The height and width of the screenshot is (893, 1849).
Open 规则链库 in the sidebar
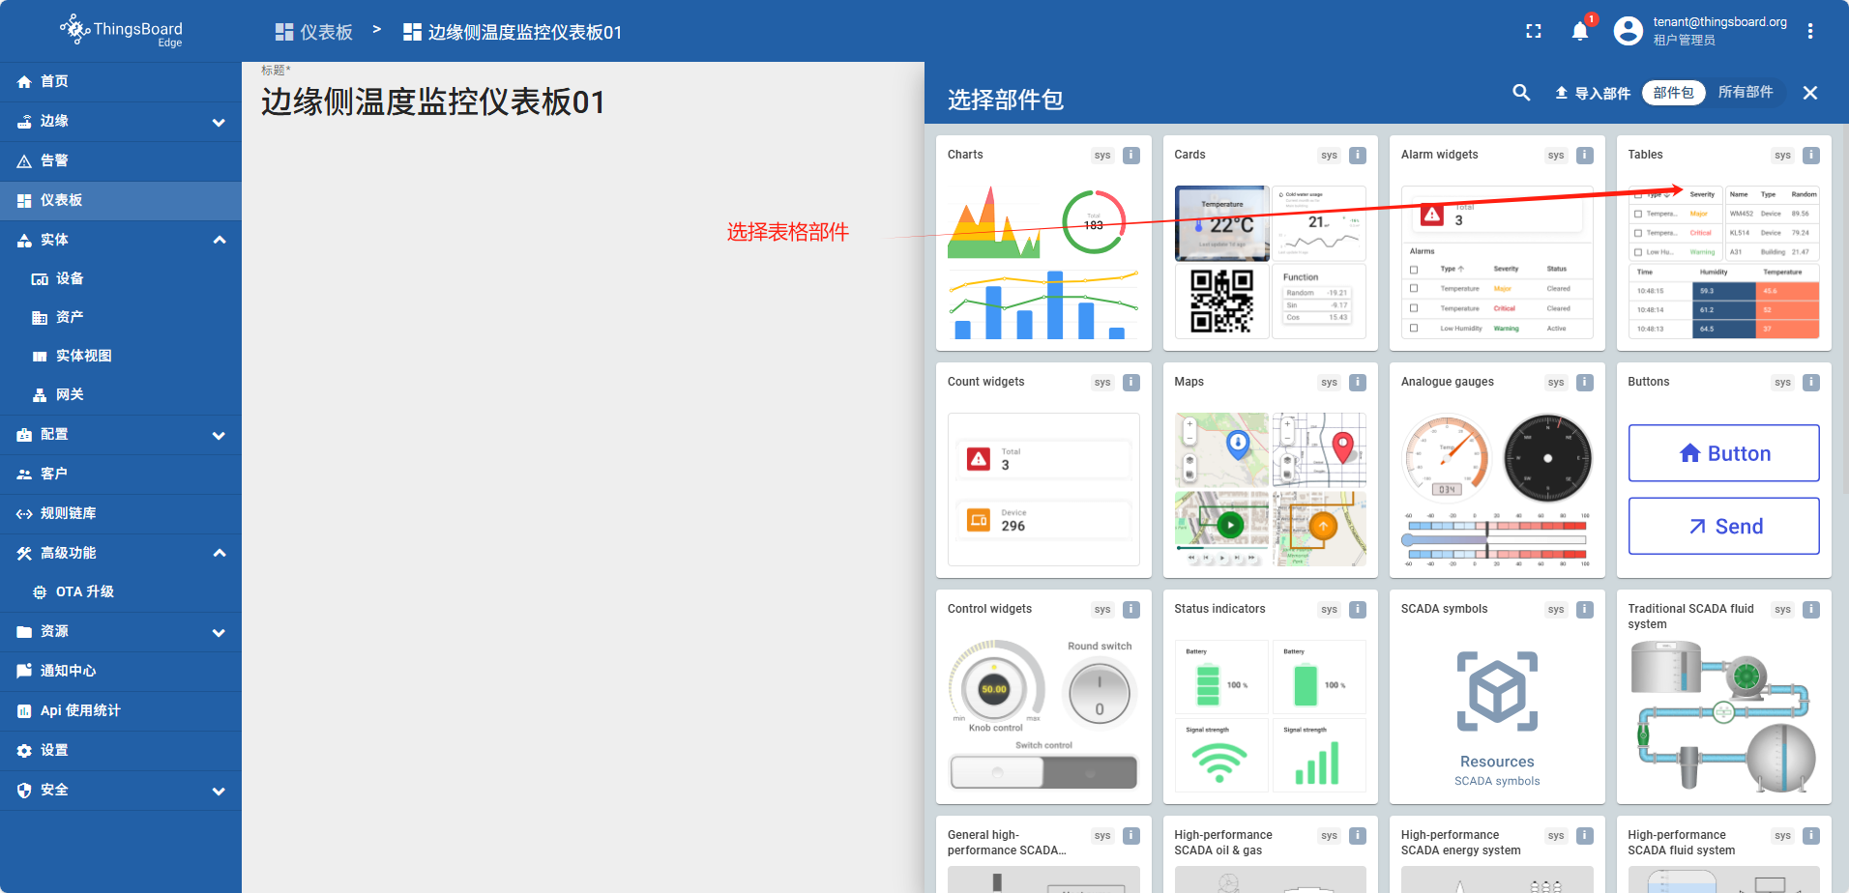point(69,513)
